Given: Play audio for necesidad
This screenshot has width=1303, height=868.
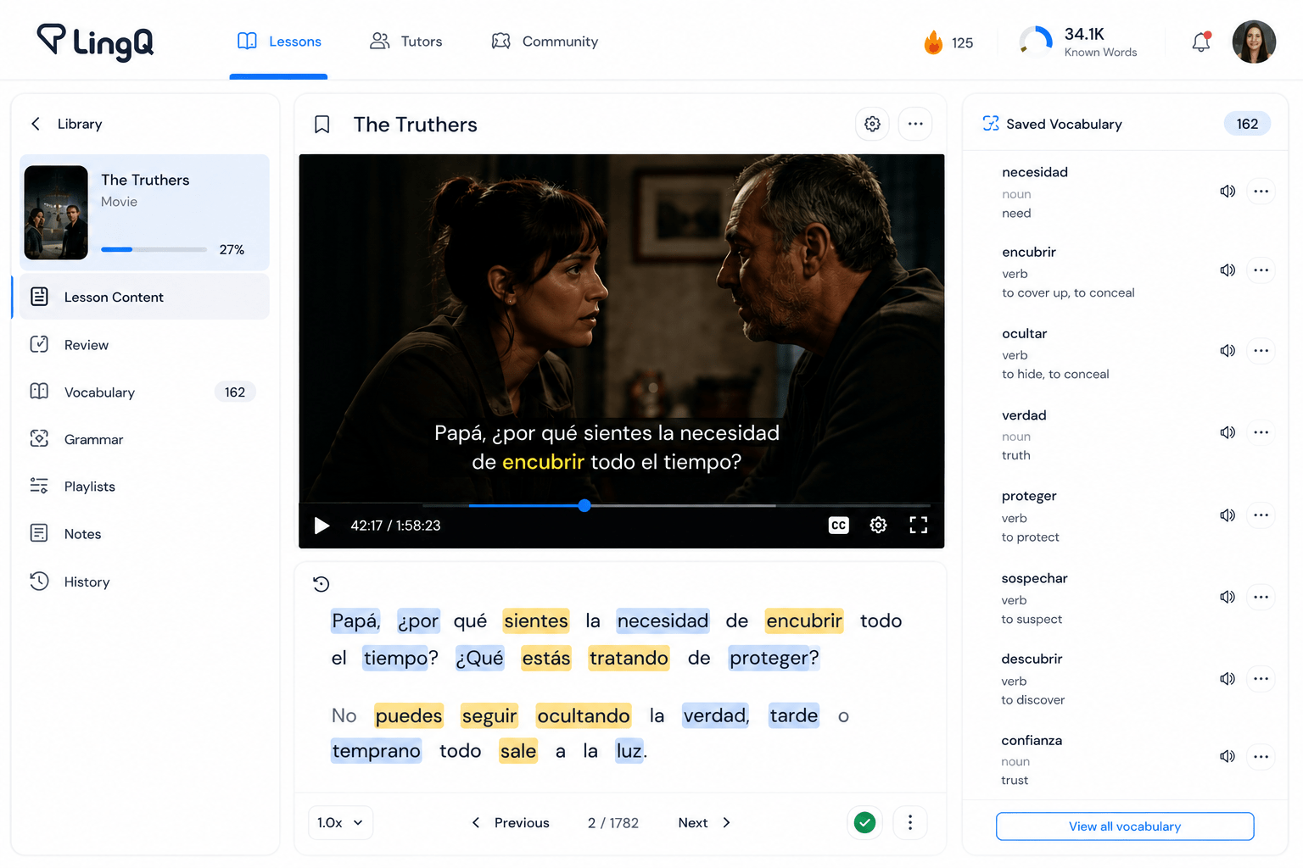Looking at the screenshot, I should pos(1228,192).
